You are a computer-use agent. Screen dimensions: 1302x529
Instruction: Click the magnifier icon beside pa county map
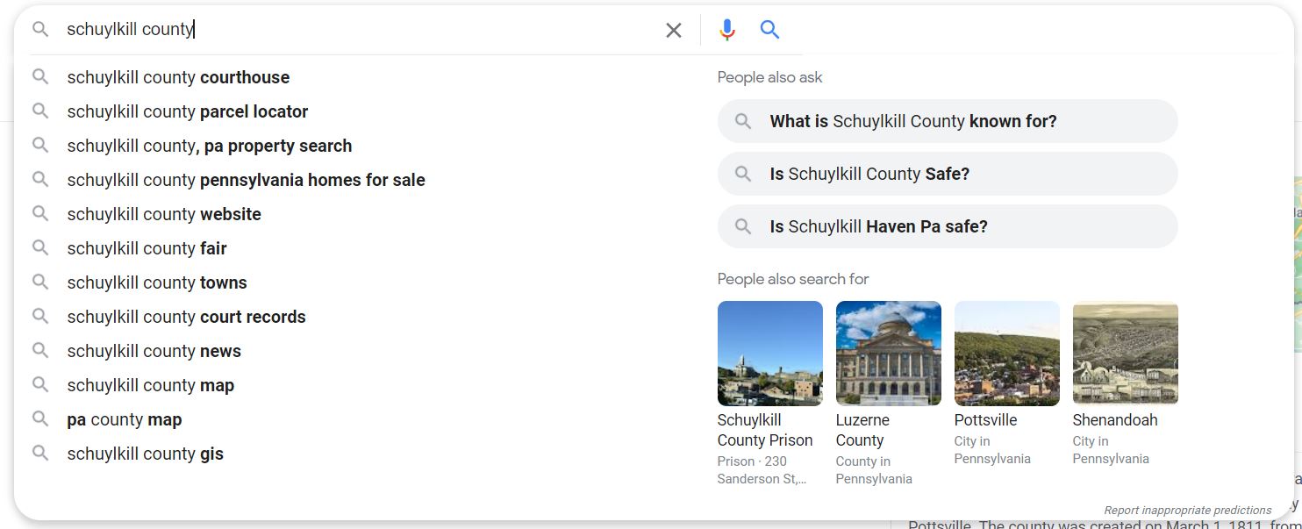click(40, 418)
